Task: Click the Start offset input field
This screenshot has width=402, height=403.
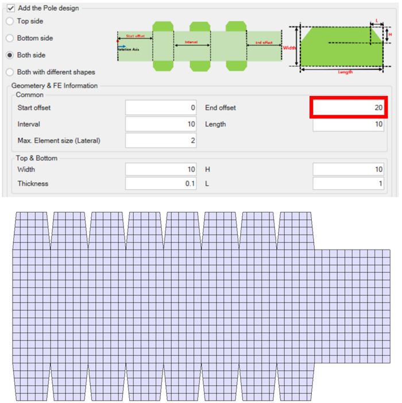Action: (161, 108)
